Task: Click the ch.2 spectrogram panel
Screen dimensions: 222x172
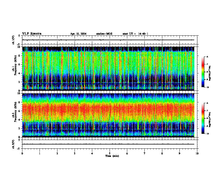Action: click(x=108, y=115)
